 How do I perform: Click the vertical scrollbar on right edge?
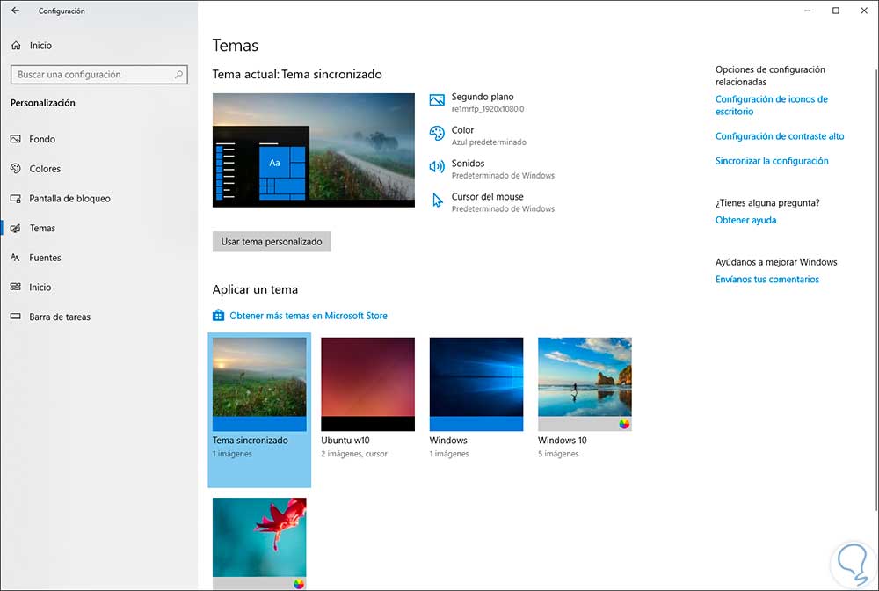(876, 288)
